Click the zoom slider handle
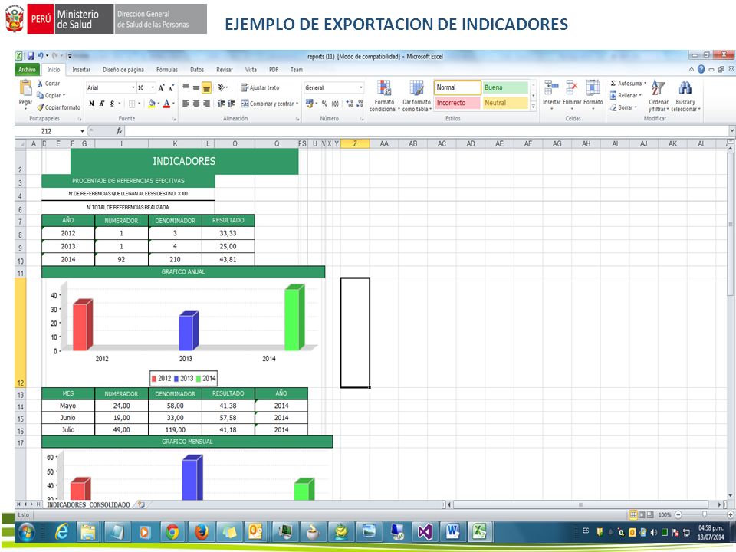The image size is (736, 552). pos(704,515)
